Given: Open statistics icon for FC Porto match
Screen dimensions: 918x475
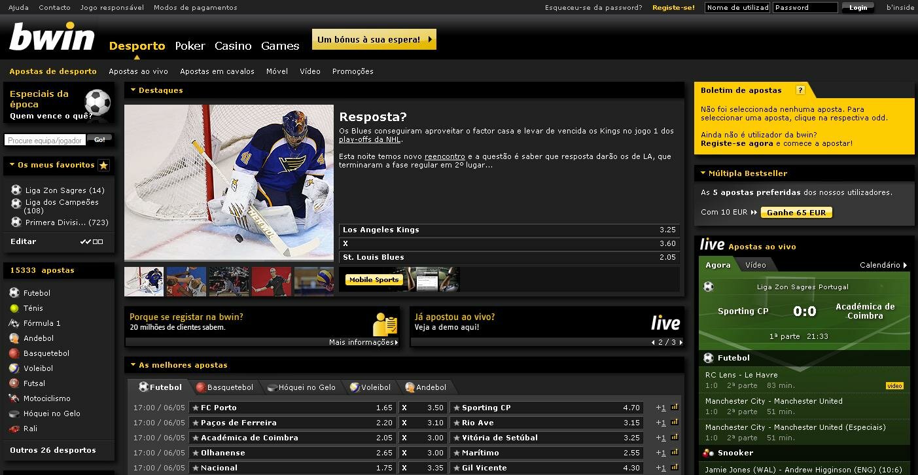Looking at the screenshot, I should pyautogui.click(x=675, y=407).
